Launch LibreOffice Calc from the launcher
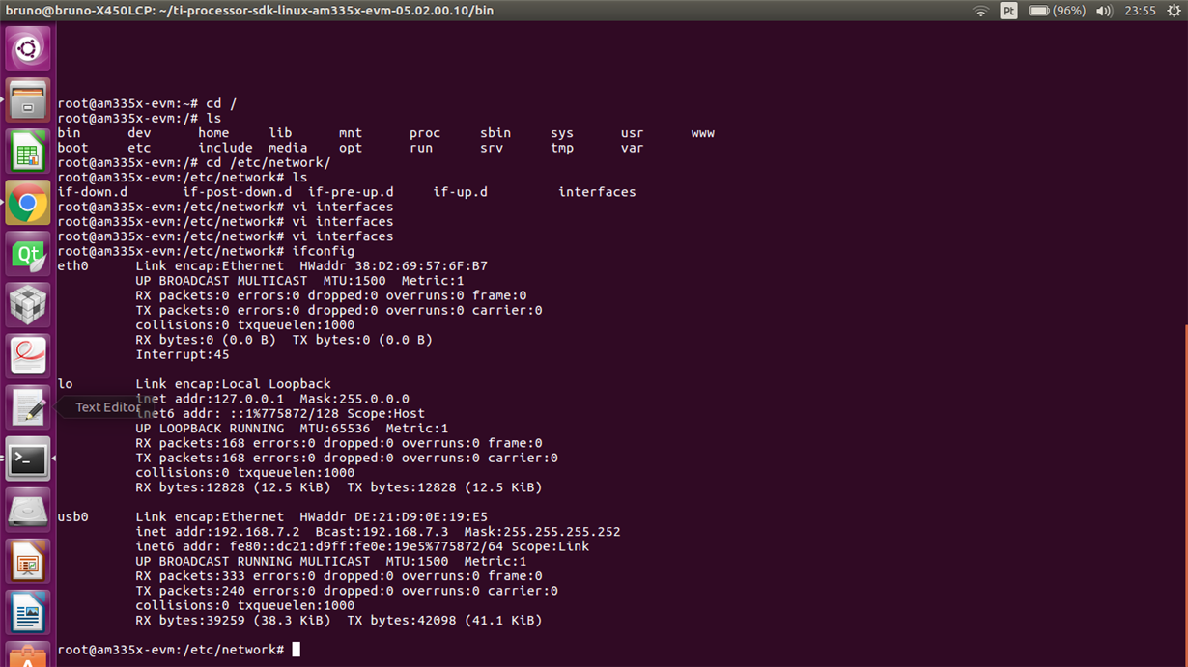This screenshot has width=1188, height=667. (28, 152)
